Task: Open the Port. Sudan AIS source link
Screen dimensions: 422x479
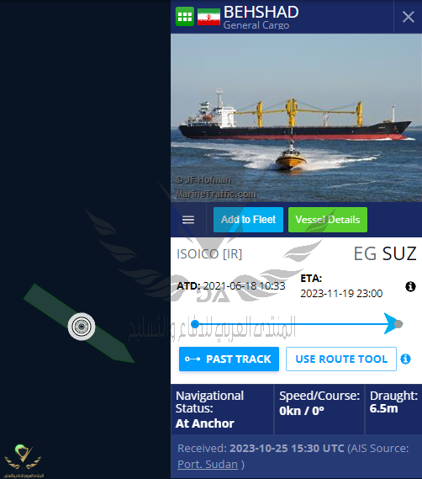Action: tap(208, 465)
